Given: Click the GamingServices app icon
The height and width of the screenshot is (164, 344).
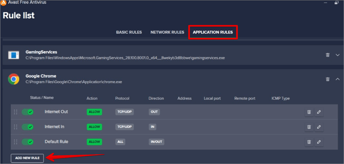Looking at the screenshot, I should 14,55.
